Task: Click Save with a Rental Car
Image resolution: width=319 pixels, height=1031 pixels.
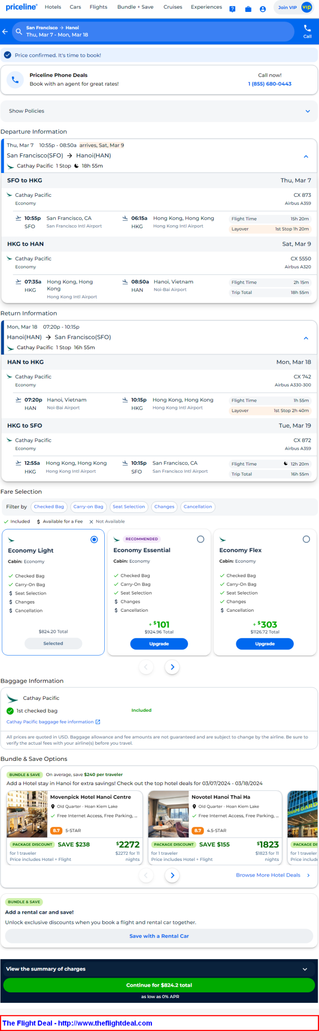Action: pyautogui.click(x=159, y=936)
